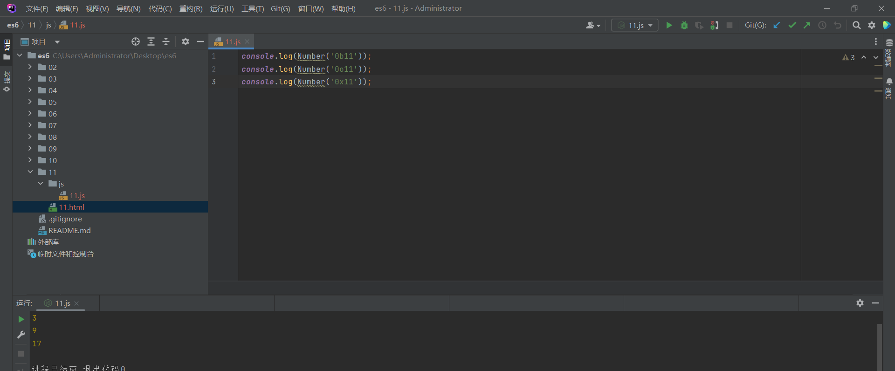Open the 文件(F) menu
The height and width of the screenshot is (371, 895).
(37, 9)
